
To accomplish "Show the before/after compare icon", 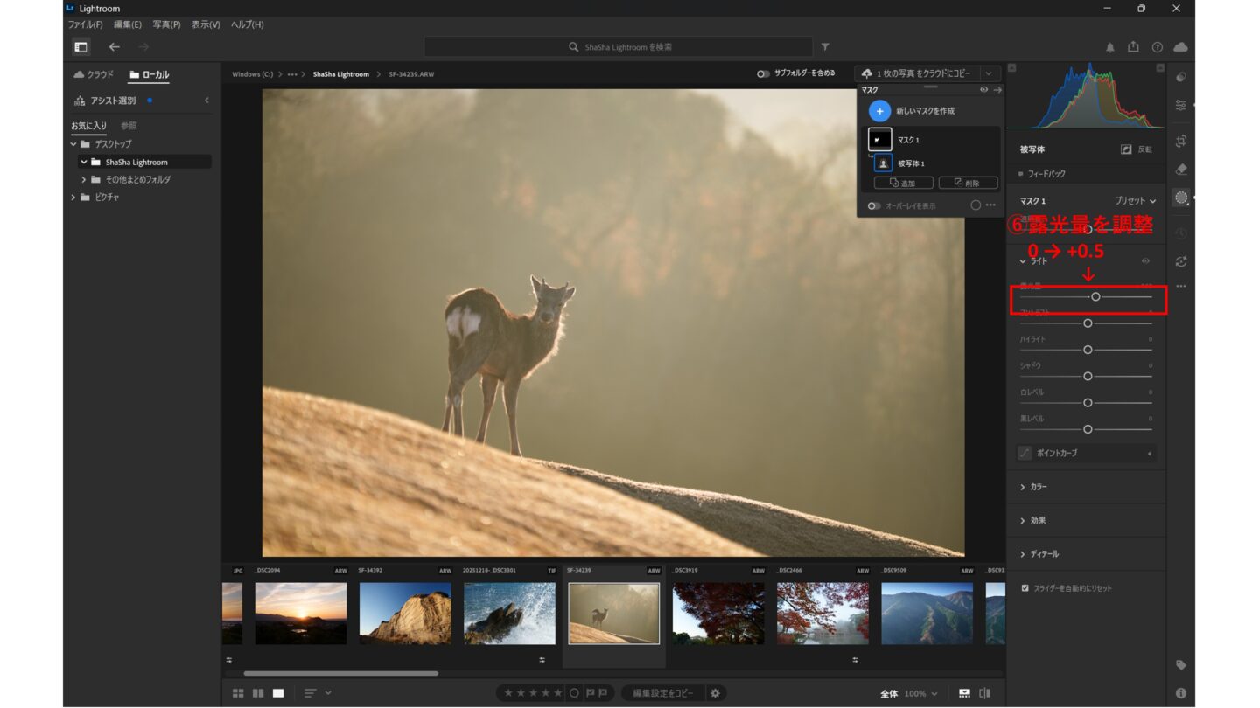I will tap(985, 693).
